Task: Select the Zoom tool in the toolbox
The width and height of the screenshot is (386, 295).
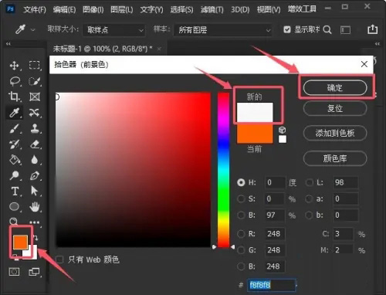Action: [13, 222]
